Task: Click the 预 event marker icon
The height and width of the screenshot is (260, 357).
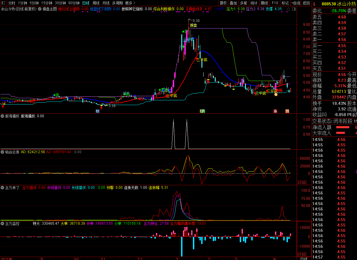Action: tap(287, 111)
